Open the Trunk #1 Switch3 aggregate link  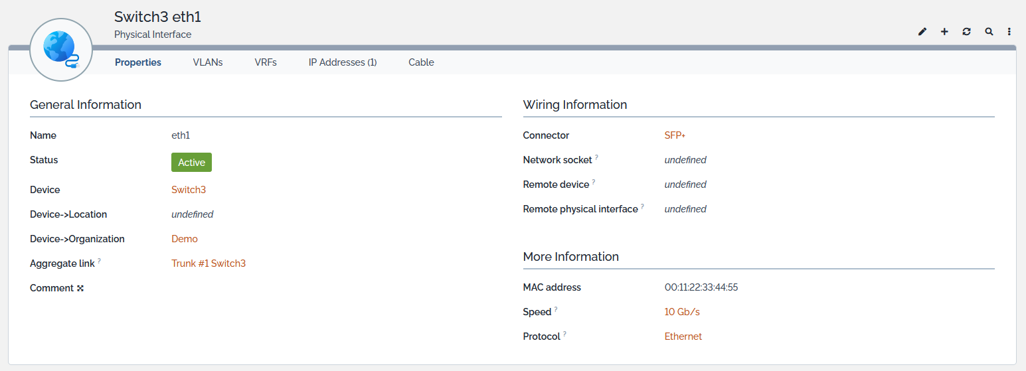click(x=209, y=263)
